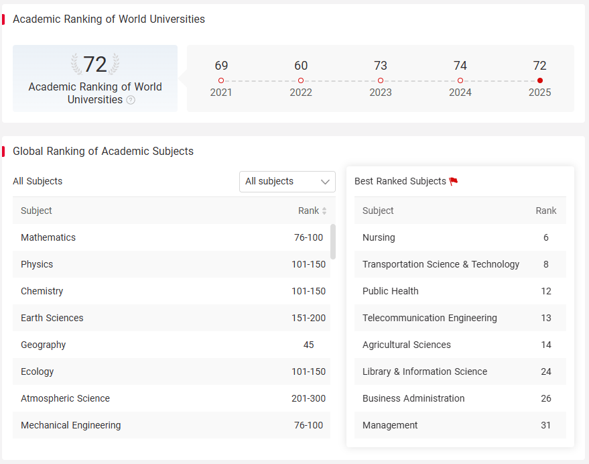This screenshot has height=464, width=589.
Task: Click the 2024 rank value 74
Action: click(460, 66)
